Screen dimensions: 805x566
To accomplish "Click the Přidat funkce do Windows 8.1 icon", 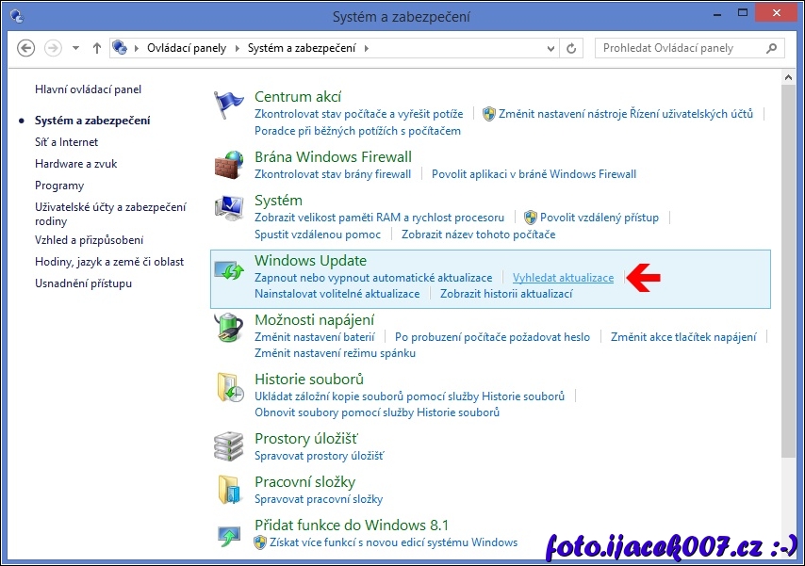I will pyautogui.click(x=229, y=534).
